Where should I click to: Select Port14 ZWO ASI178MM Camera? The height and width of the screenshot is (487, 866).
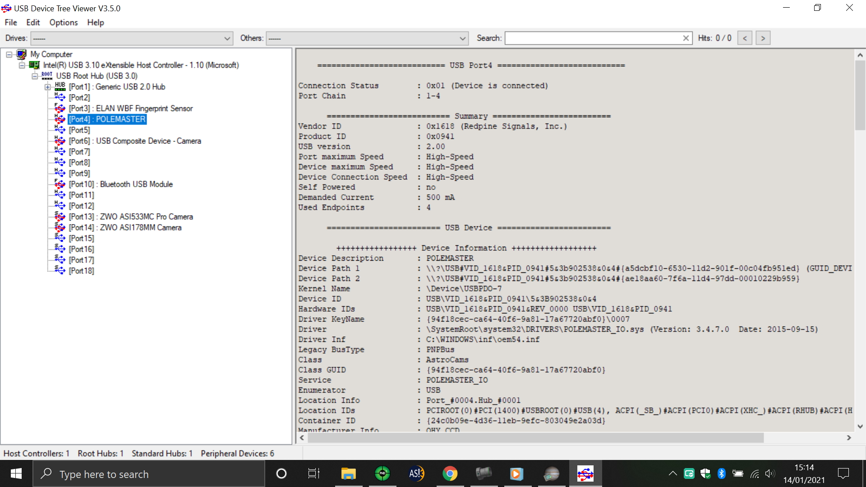tap(125, 228)
